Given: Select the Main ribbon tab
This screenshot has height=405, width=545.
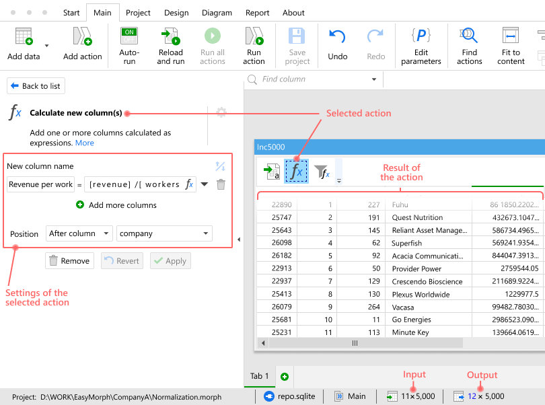Looking at the screenshot, I should coord(102,13).
